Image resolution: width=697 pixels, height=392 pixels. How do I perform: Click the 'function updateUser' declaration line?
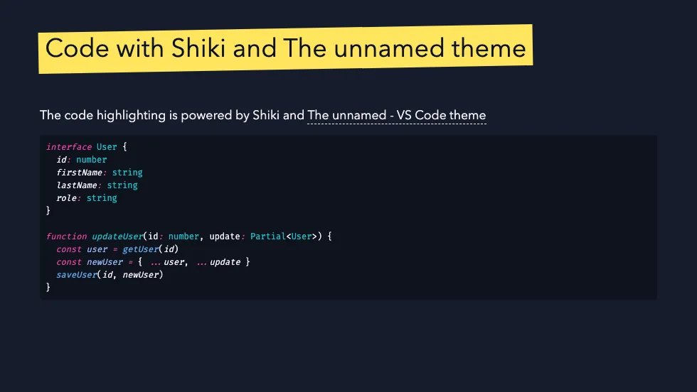[189, 236]
